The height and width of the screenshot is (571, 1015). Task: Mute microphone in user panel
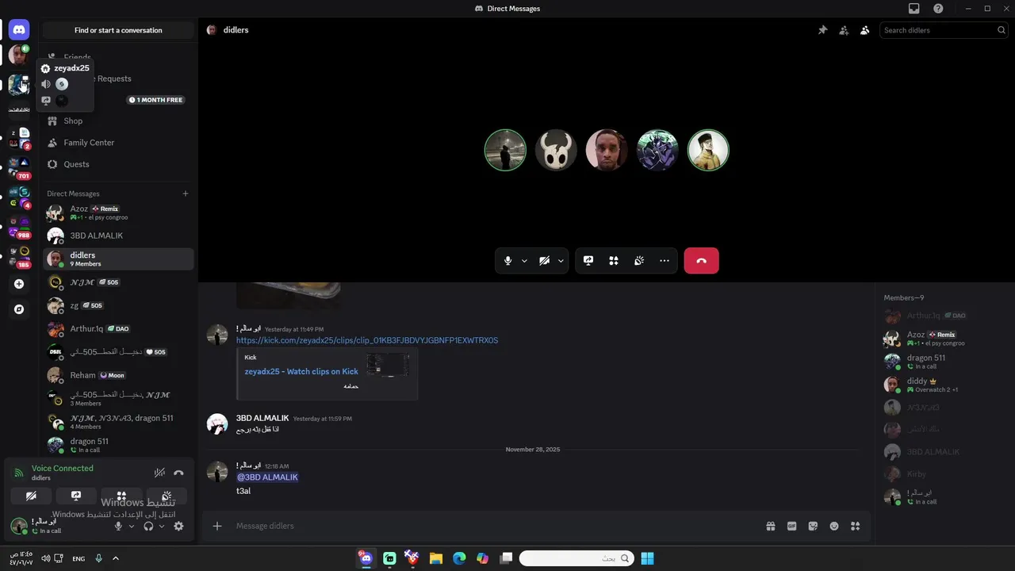coord(118,526)
